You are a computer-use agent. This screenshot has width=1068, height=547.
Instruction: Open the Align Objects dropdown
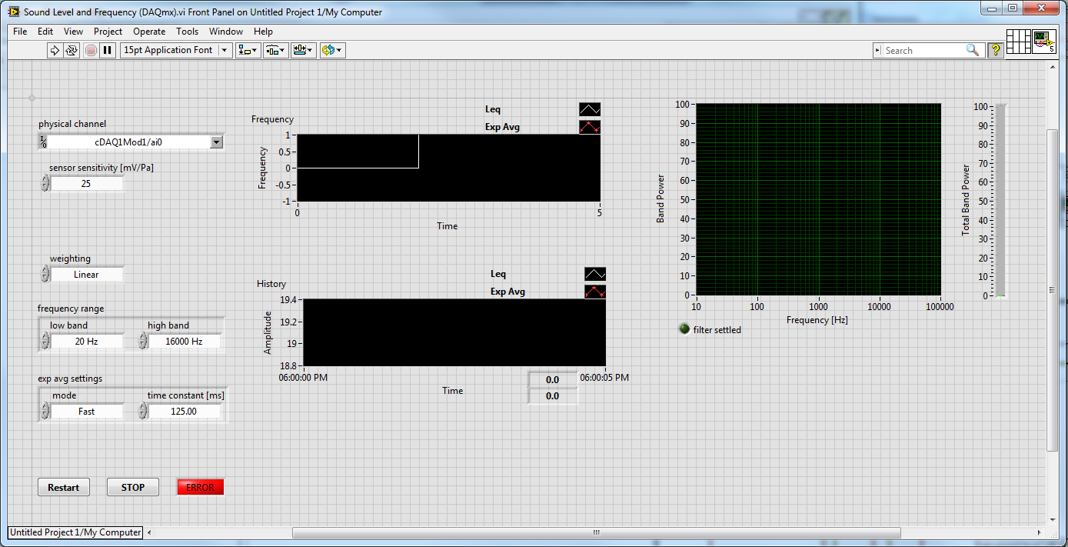(248, 50)
